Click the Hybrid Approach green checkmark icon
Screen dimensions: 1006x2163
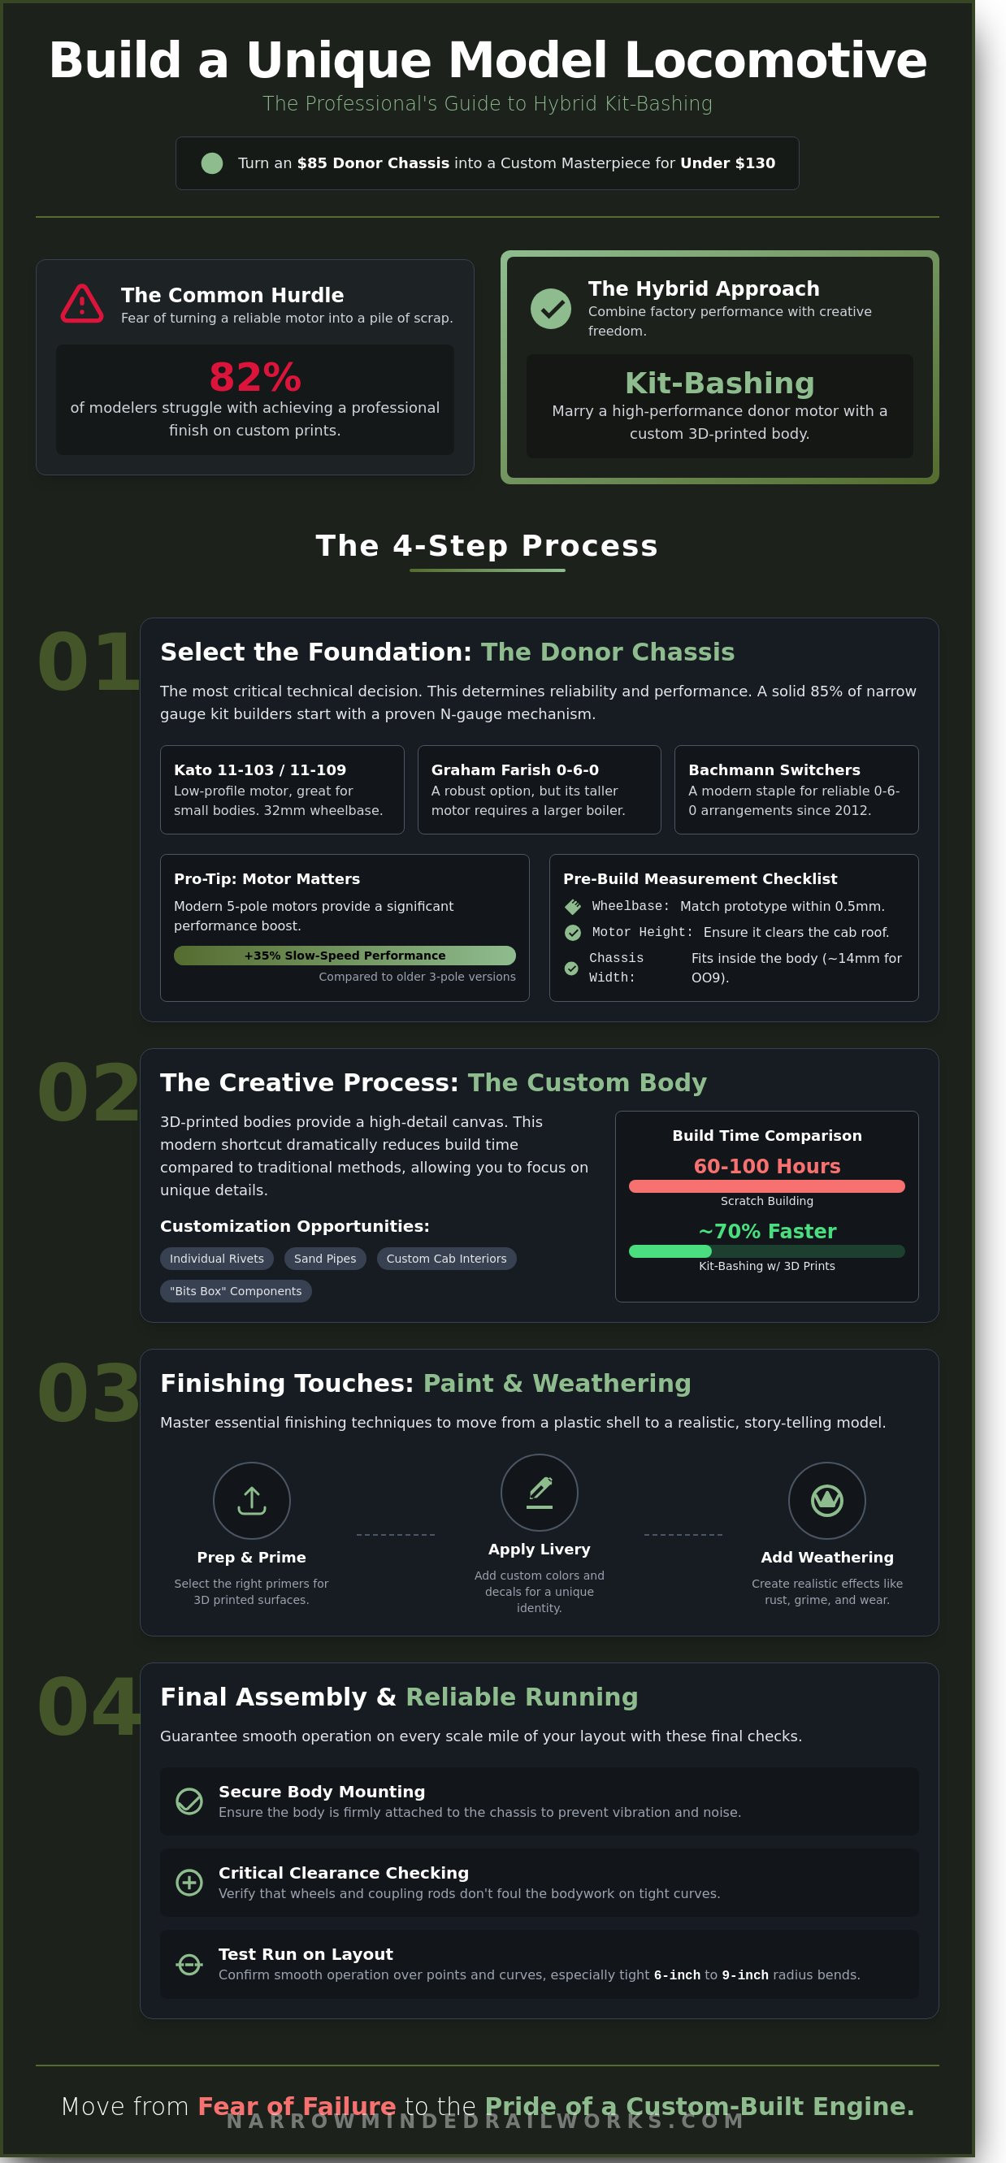tap(551, 308)
